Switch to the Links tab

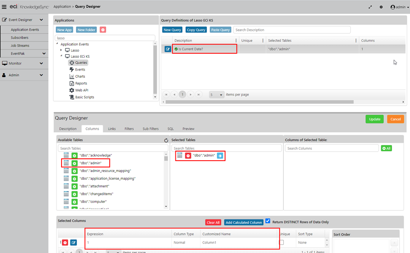click(x=112, y=129)
